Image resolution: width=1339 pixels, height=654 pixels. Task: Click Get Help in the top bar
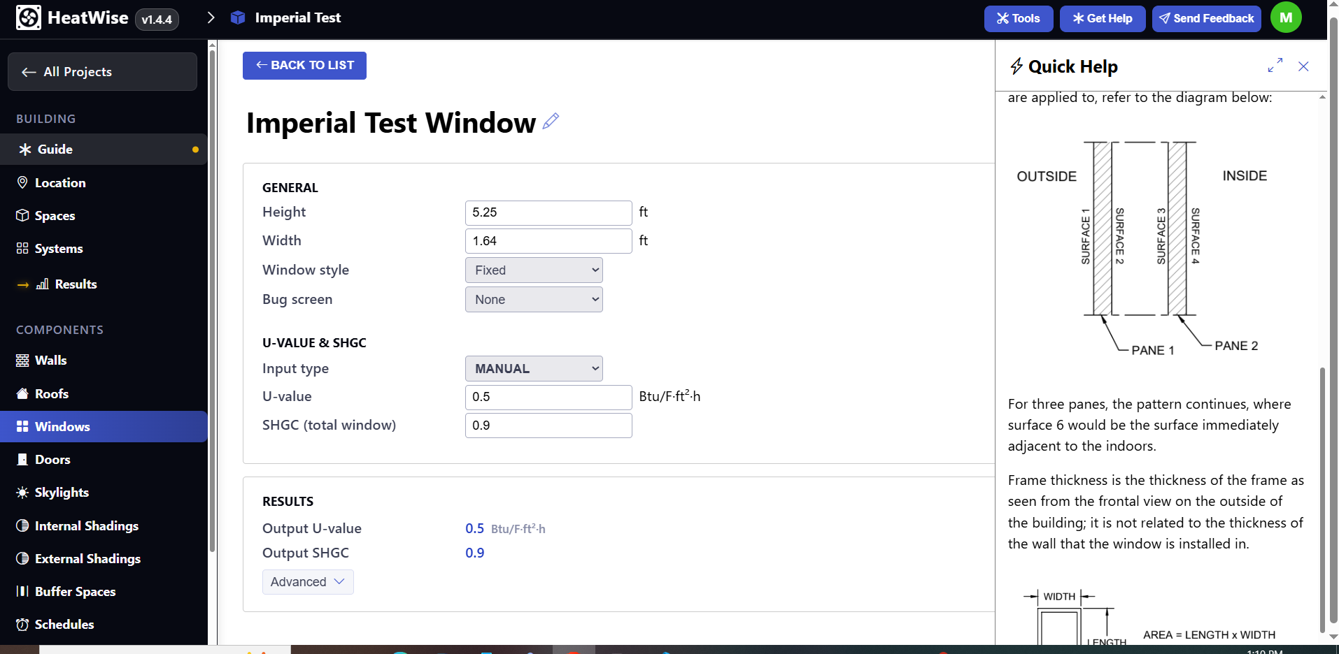[1102, 18]
